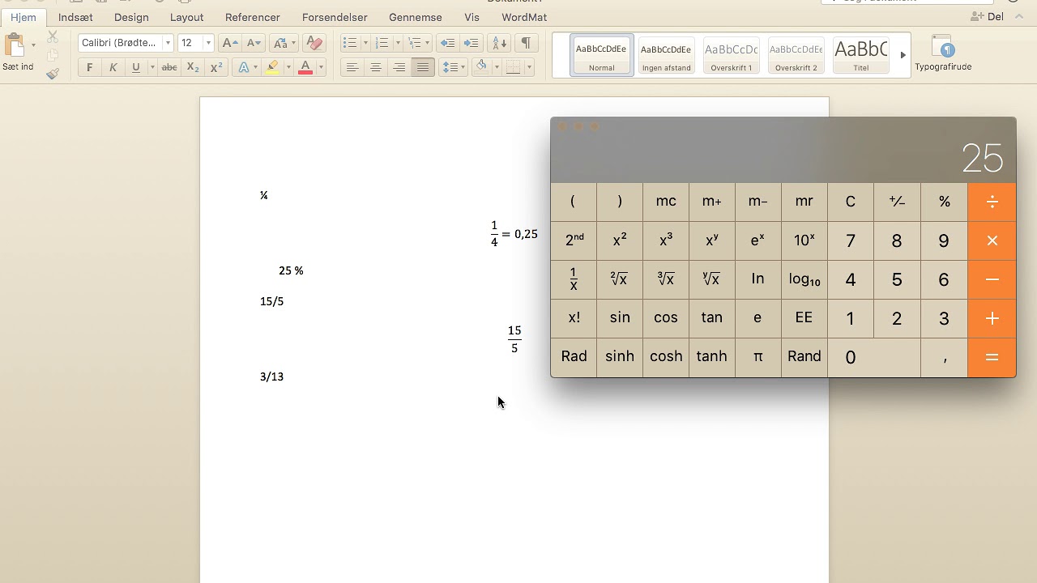Click the equals key in Calculator
Screen dimensions: 1037x583
[x=992, y=357]
